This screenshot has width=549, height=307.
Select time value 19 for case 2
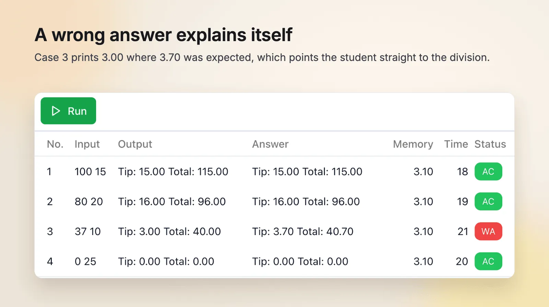[462, 201]
